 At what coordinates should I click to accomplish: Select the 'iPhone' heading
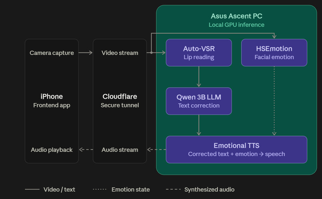[52, 96]
